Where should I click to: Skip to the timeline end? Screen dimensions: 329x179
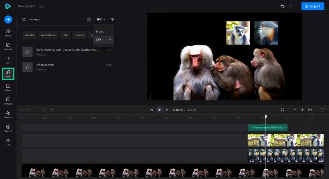pos(167,110)
